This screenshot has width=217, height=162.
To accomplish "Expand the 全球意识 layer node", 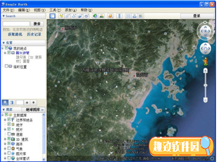I will [x=5, y=158].
